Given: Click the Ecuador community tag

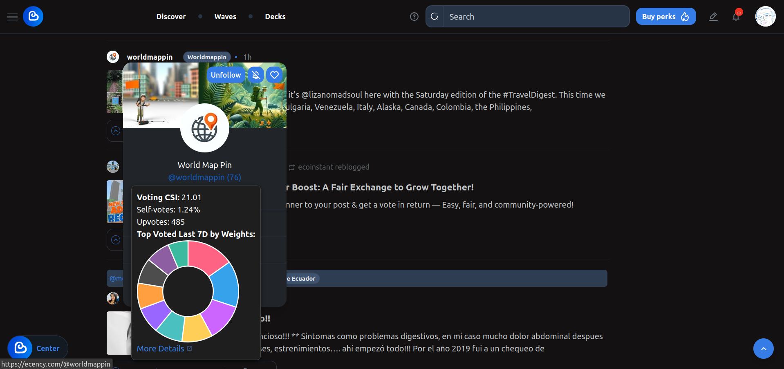Looking at the screenshot, I should [303, 279].
